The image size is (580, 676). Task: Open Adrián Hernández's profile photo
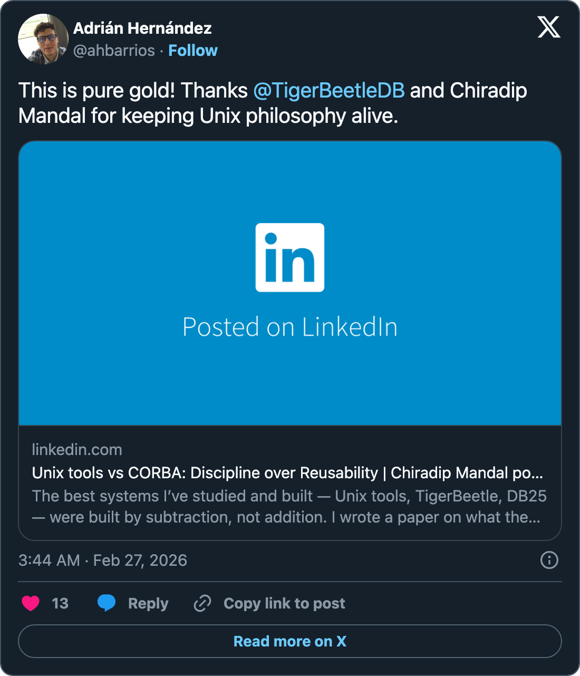pos(43,39)
